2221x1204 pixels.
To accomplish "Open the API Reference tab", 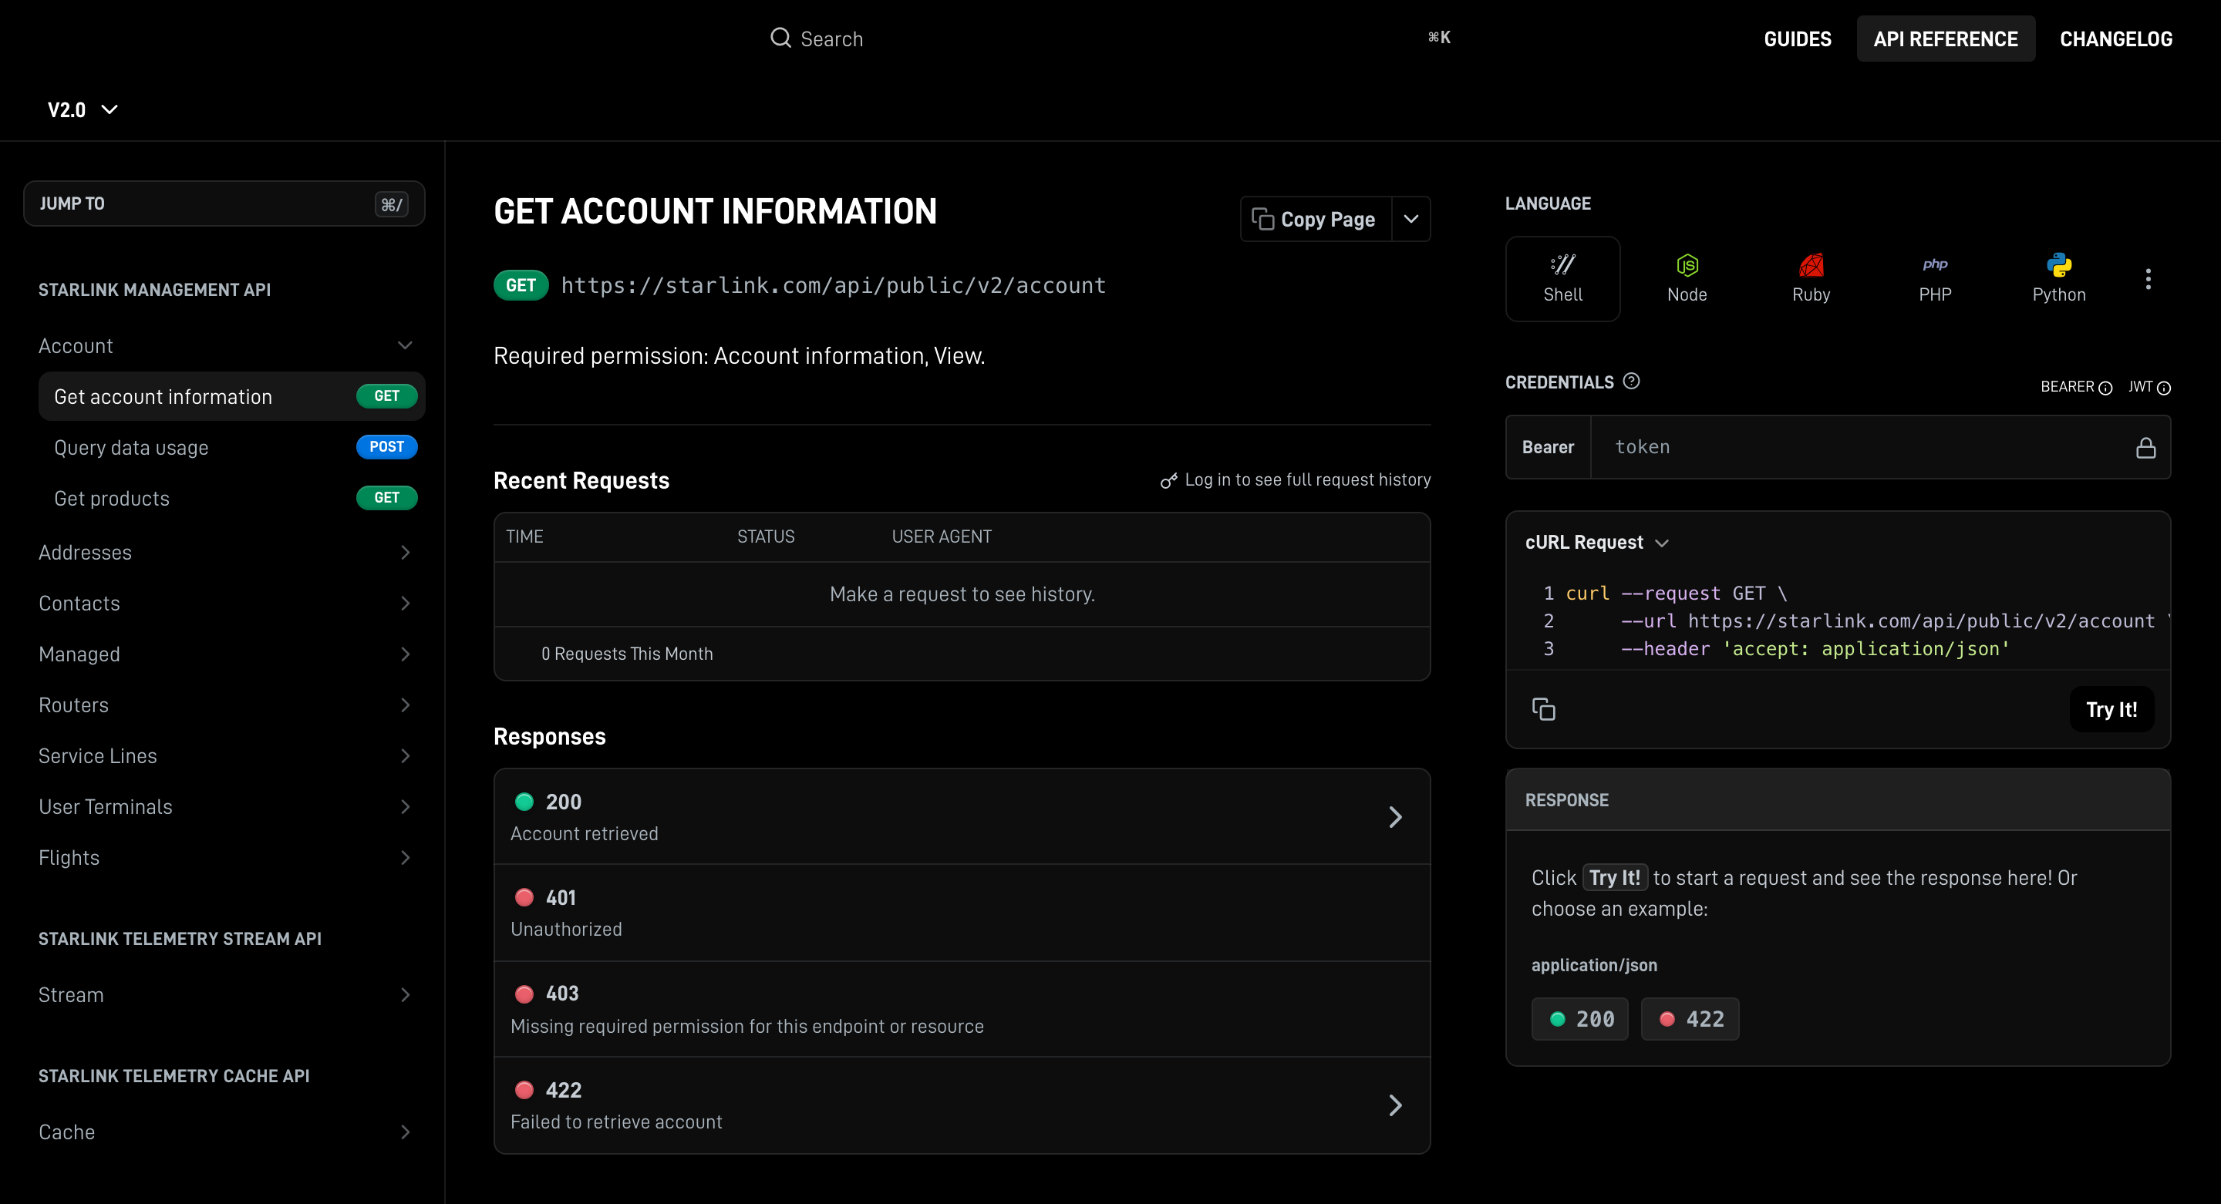I will [1945, 39].
